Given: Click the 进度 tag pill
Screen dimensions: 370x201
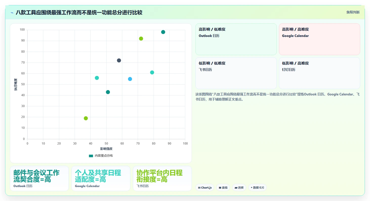Looking at the screenshot, I should [239, 188].
